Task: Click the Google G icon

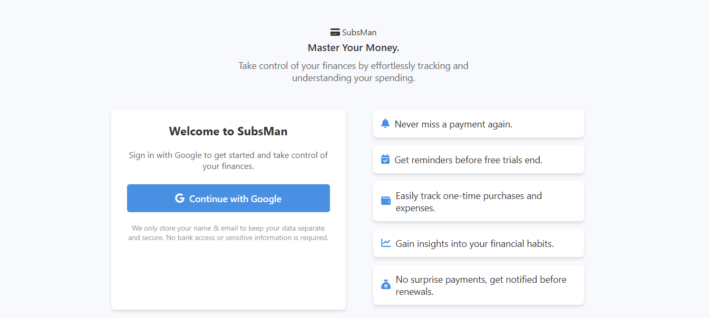Action: click(x=180, y=198)
